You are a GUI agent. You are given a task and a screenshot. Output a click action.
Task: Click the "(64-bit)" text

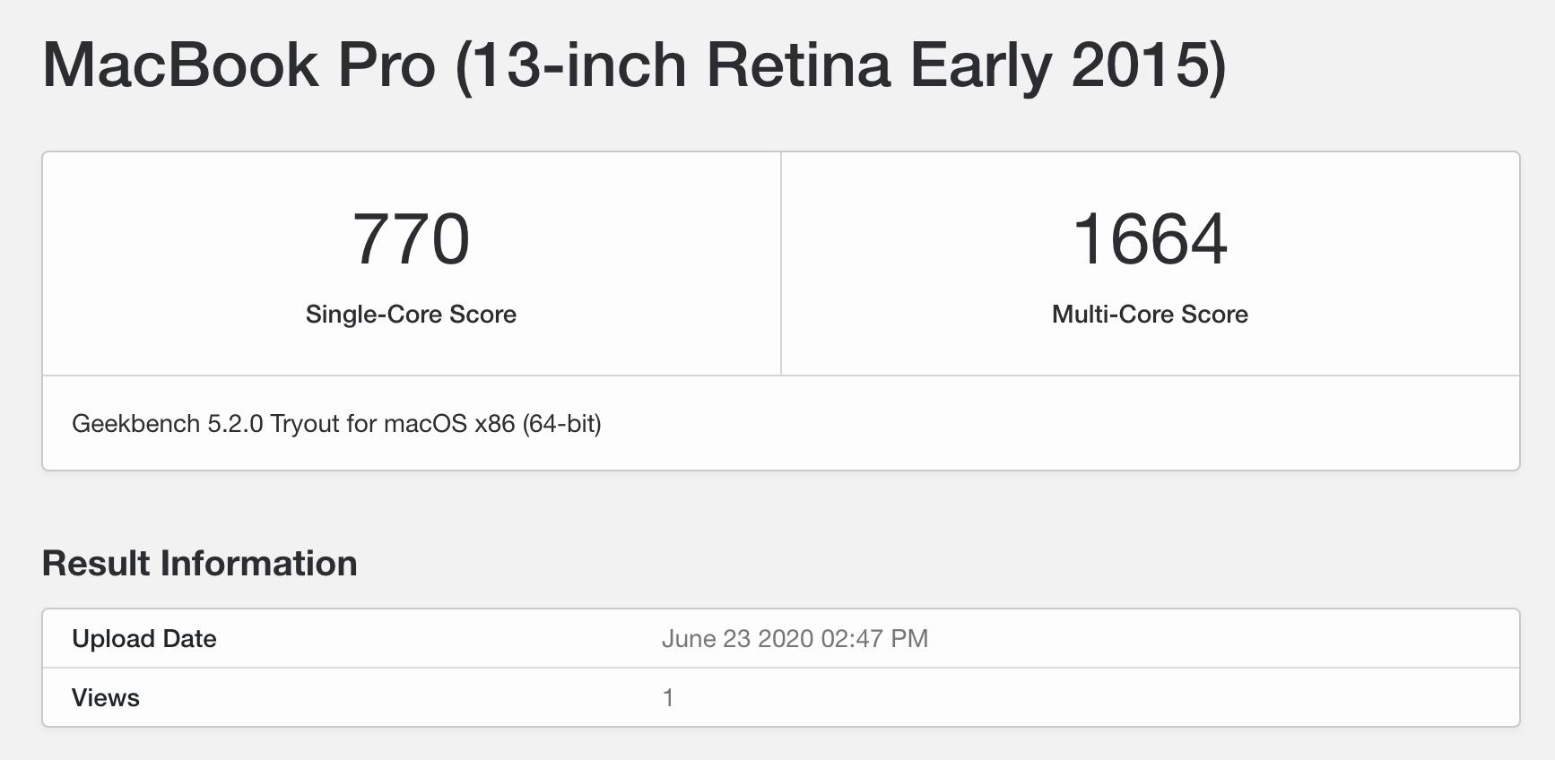[562, 424]
